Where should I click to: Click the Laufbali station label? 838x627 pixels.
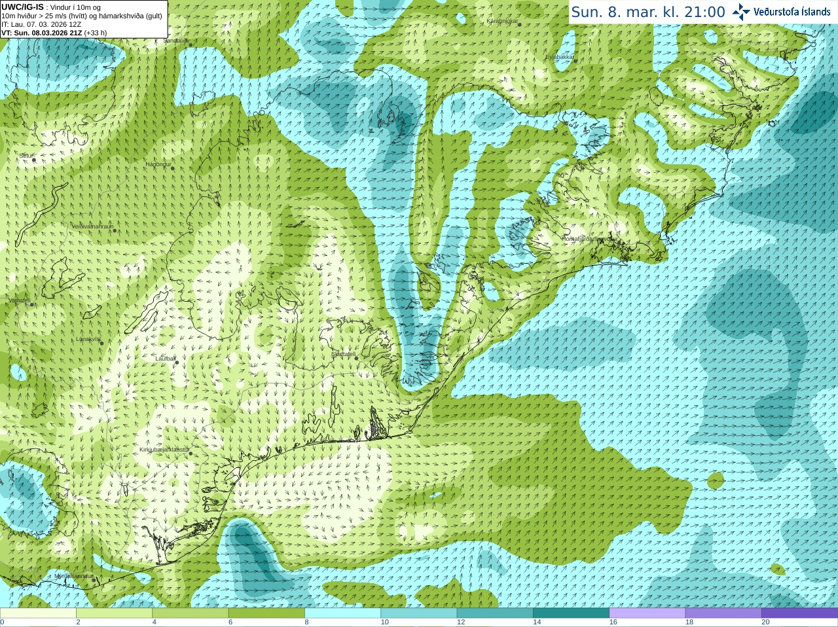165,359
